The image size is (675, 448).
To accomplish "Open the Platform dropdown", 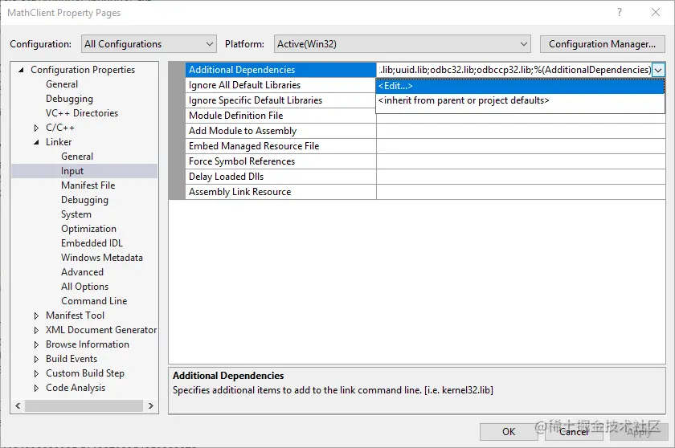I will [x=402, y=44].
